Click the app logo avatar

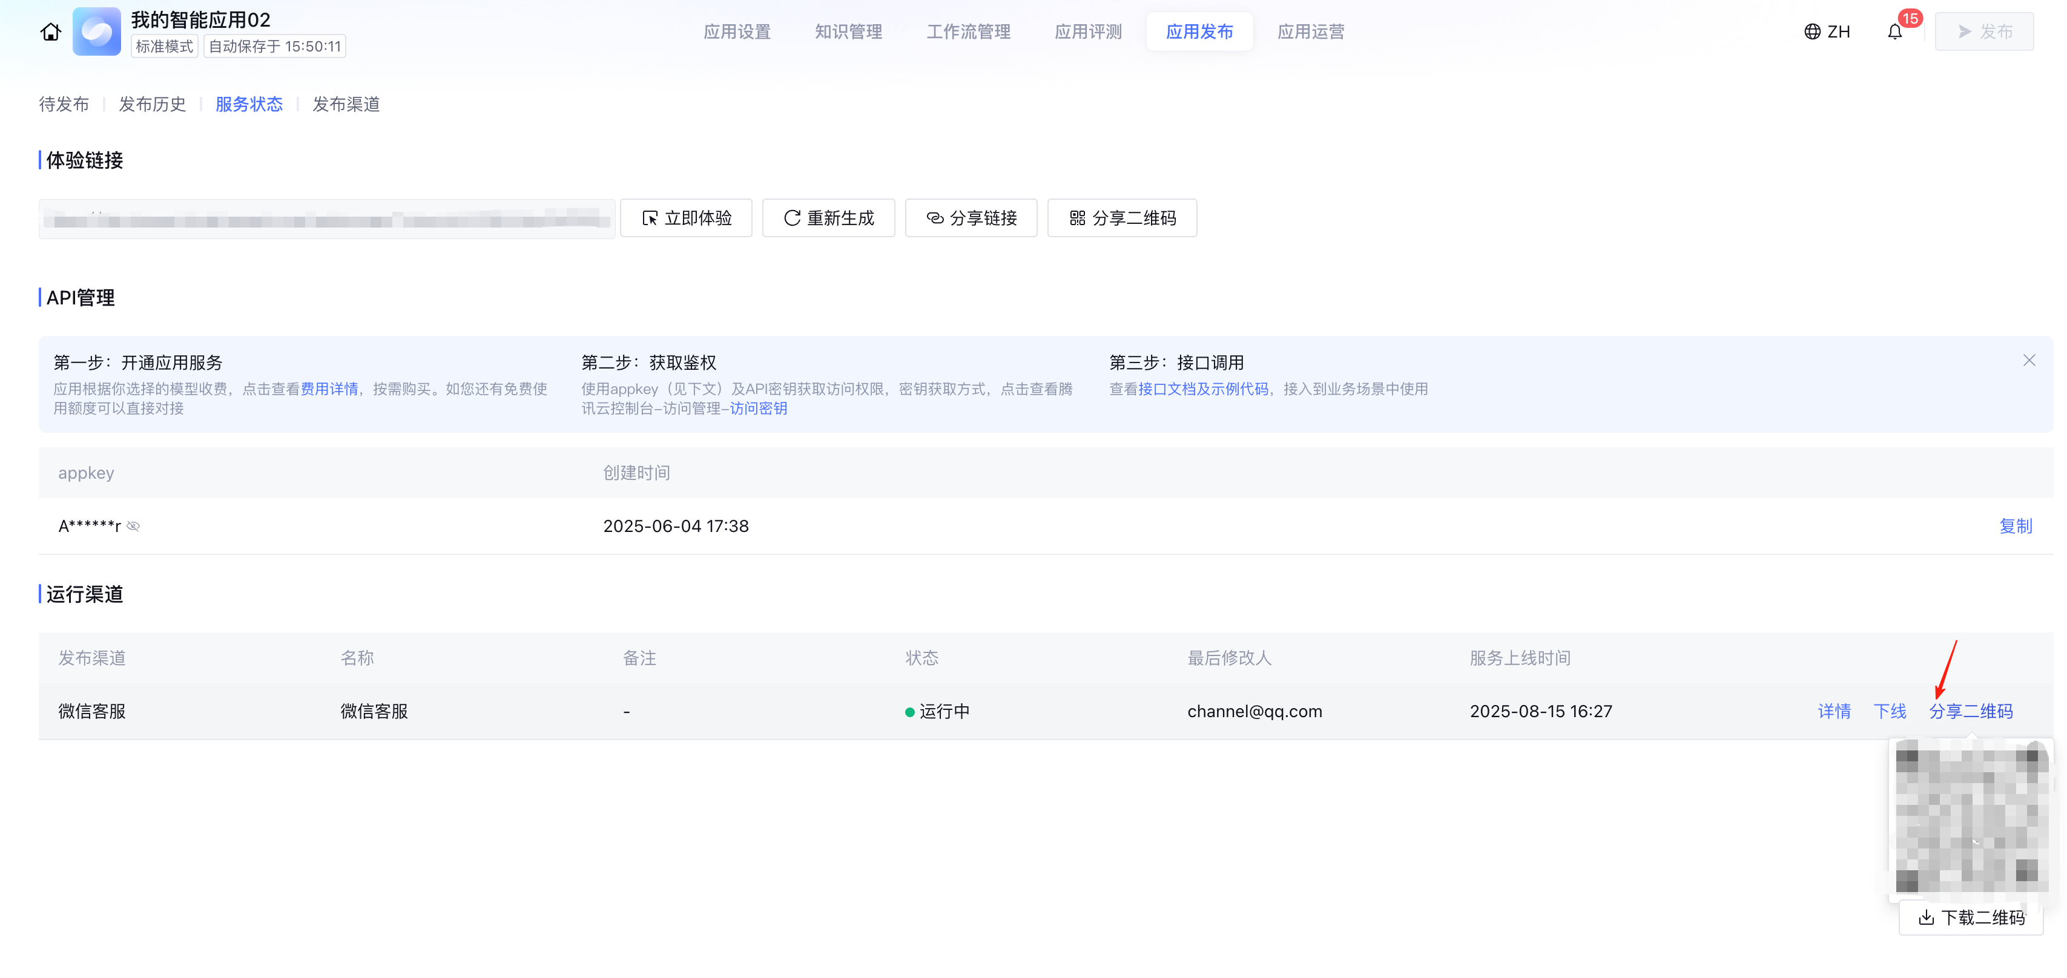click(96, 32)
